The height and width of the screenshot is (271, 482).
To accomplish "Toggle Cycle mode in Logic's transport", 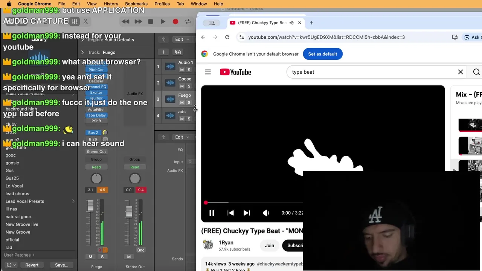I will pyautogui.click(x=188, y=22).
